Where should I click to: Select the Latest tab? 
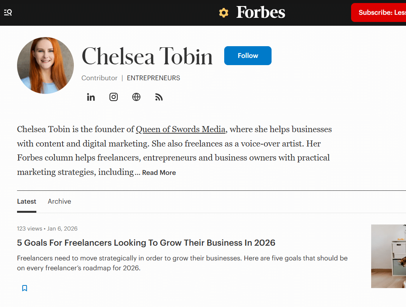coord(27,201)
